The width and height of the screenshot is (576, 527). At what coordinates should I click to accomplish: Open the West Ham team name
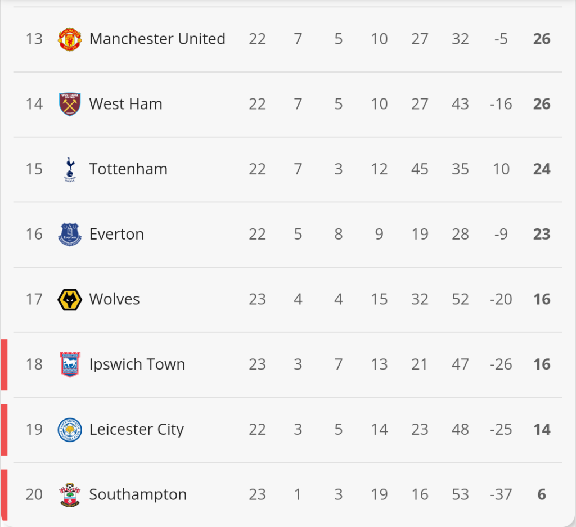[x=125, y=104]
